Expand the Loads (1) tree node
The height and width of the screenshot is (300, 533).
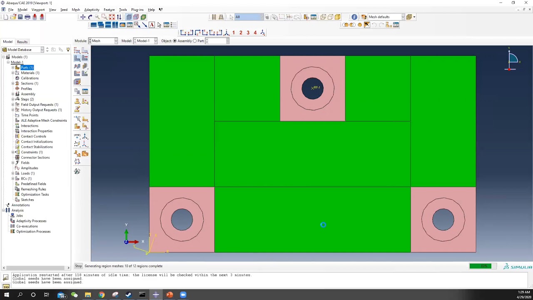[x=13, y=173]
